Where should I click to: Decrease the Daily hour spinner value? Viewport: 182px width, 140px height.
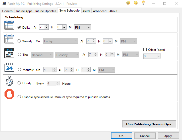[x=46, y=28]
